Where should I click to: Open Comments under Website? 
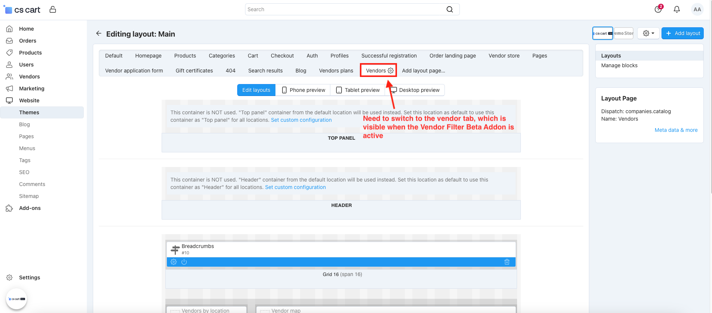32,184
